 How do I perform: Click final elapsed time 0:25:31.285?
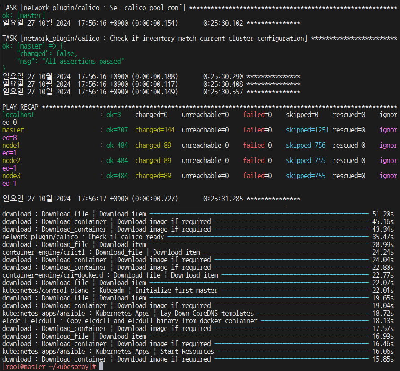click(223, 199)
